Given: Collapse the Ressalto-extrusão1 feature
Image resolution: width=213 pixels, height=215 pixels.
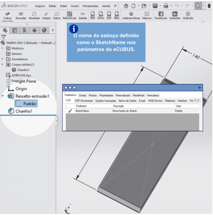Looking at the screenshot, I should (x=3, y=96).
